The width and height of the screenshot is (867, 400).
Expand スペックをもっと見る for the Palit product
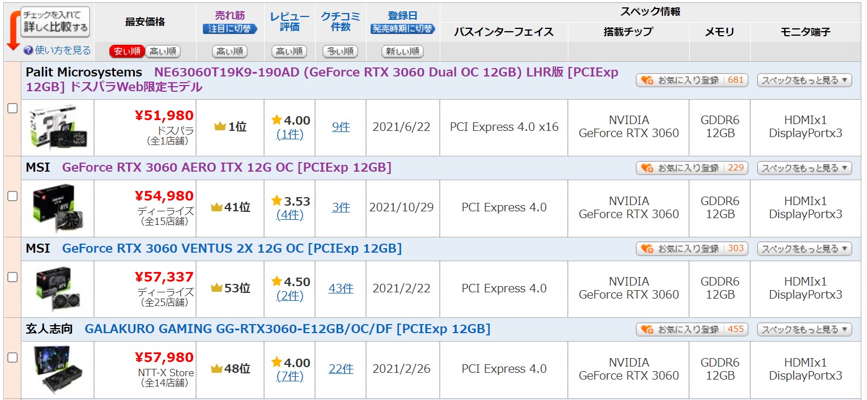click(805, 80)
